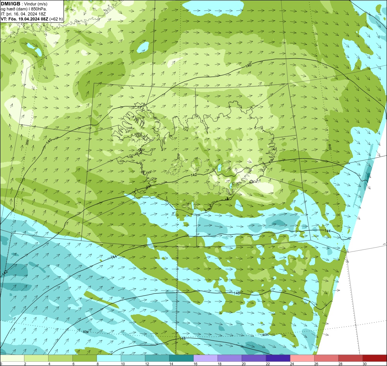The image size is (387, 366).
Task: Select the dark teal 14–16 m/s legend swatch
Action: 182,358
